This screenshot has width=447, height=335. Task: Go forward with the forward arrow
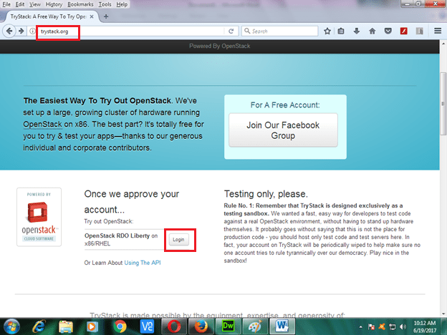(21, 31)
